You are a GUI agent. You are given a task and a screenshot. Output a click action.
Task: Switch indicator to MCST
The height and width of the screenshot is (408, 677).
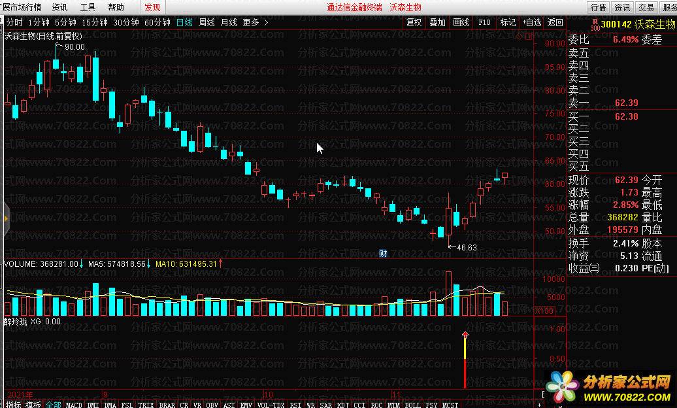tap(450, 405)
